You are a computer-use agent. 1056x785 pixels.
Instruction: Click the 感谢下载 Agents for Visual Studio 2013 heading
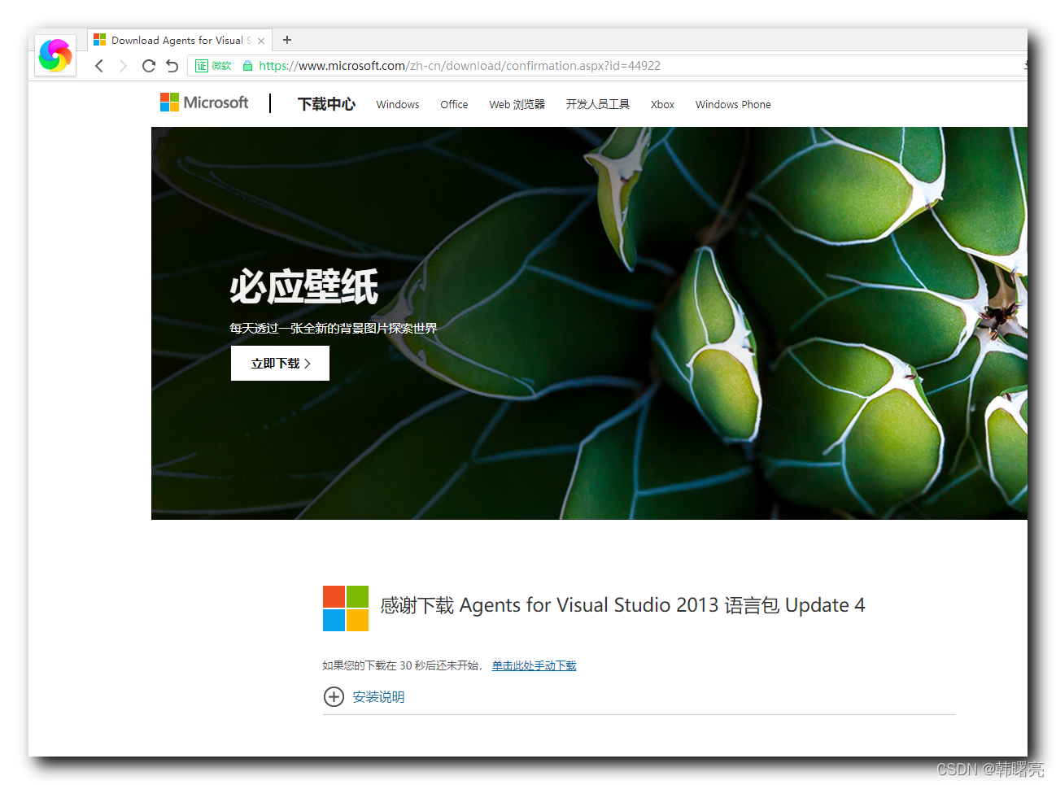(622, 605)
